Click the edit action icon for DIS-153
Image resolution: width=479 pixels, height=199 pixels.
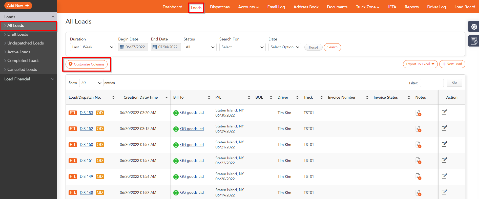444,112
